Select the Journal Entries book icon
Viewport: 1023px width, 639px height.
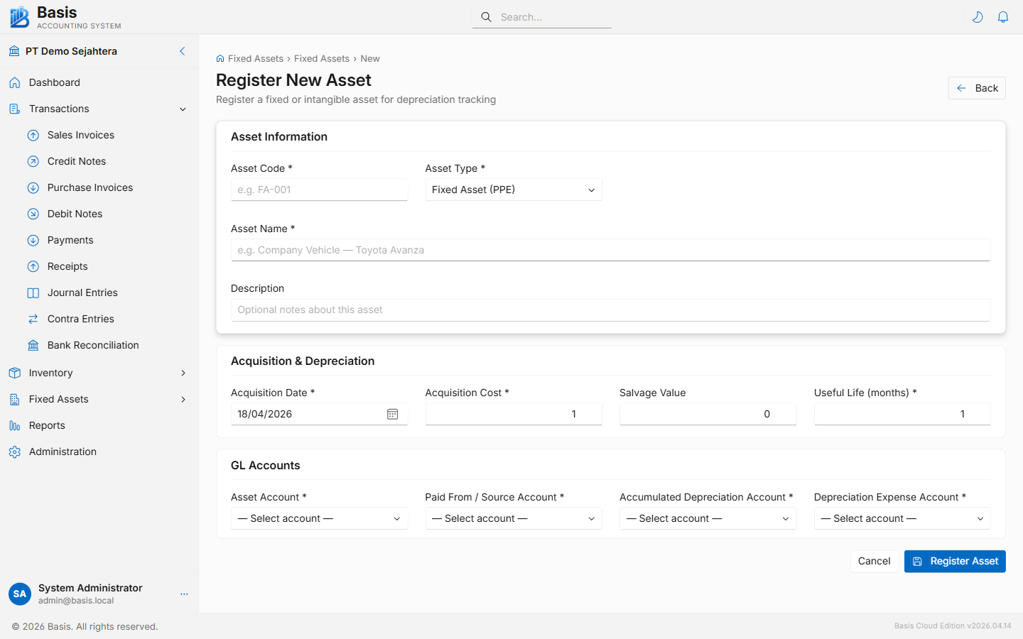[x=33, y=293]
